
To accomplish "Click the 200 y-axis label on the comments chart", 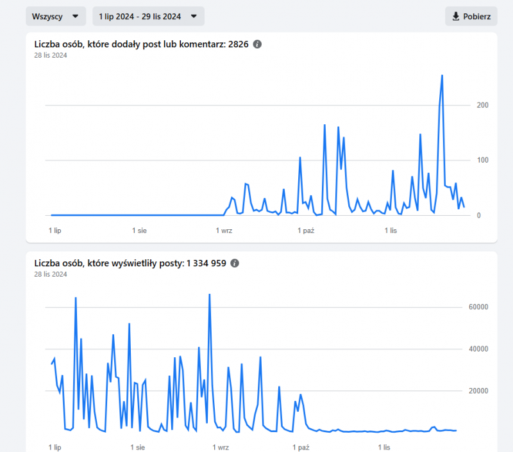I will click(483, 105).
